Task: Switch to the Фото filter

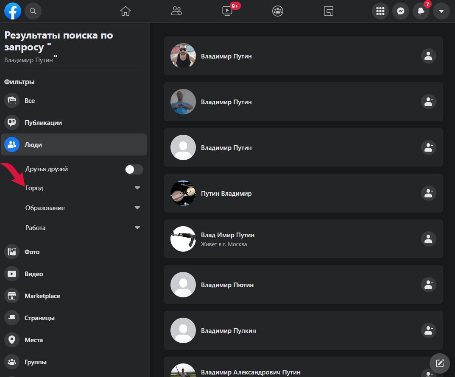Action: (32, 252)
